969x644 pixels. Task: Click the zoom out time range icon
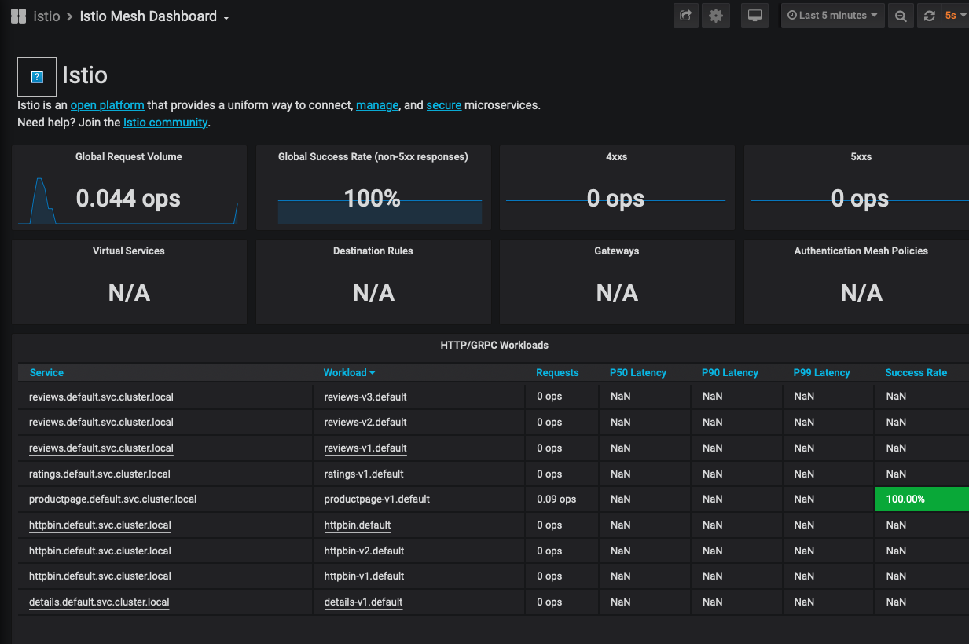click(901, 16)
